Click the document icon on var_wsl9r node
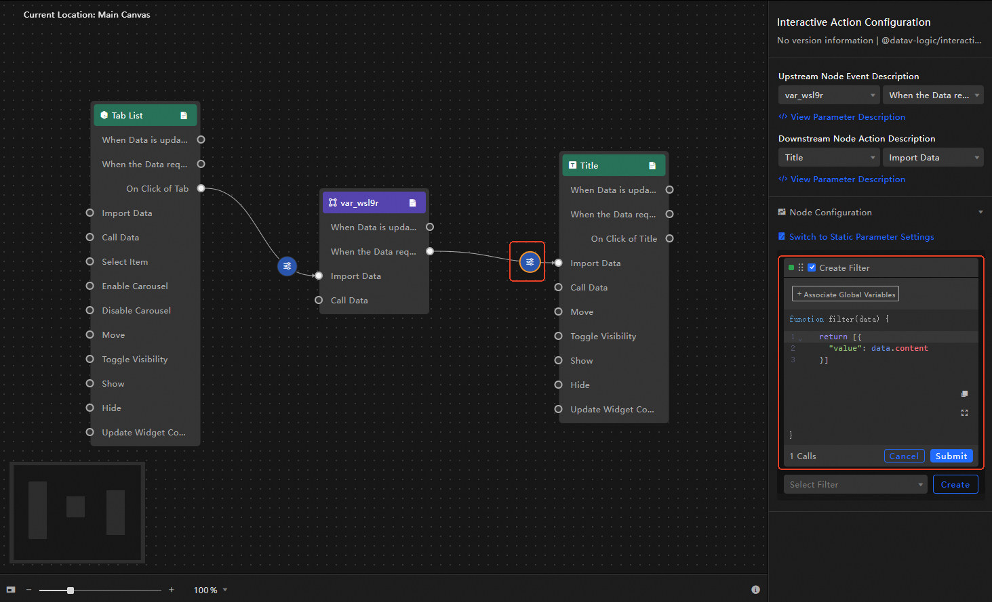 tap(412, 203)
